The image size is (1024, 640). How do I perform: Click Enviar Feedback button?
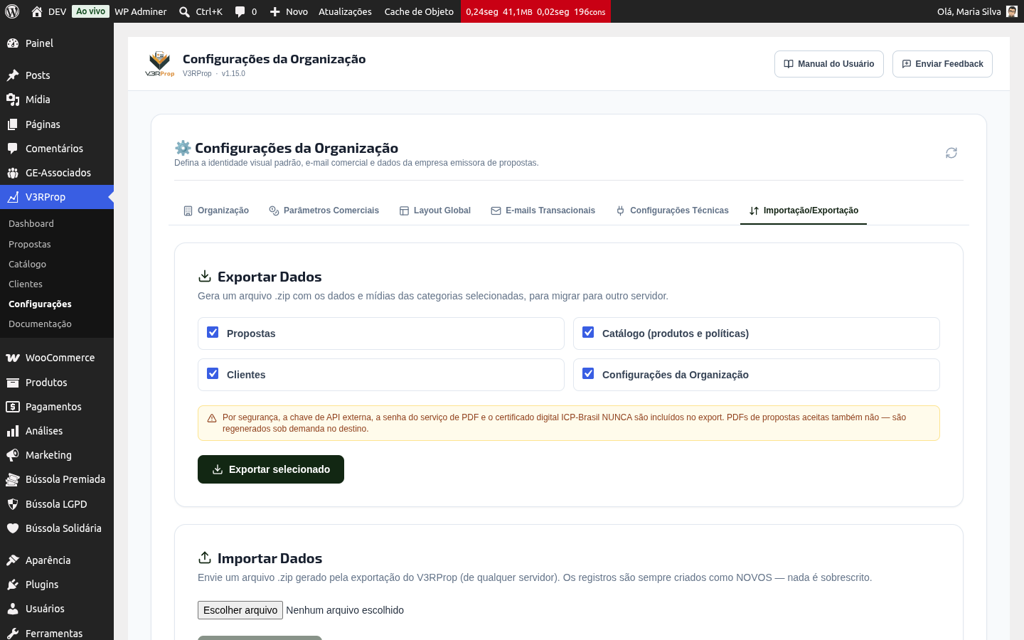pos(942,64)
